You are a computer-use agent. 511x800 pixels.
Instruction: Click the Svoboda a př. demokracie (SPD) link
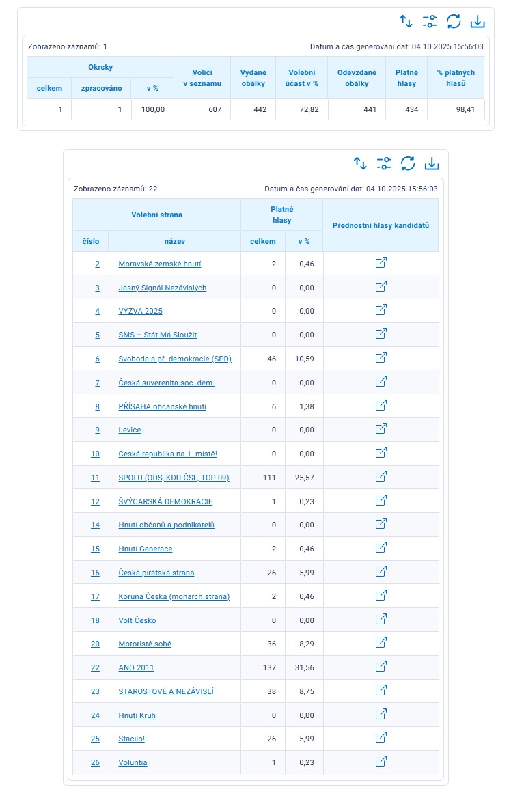[x=175, y=359]
